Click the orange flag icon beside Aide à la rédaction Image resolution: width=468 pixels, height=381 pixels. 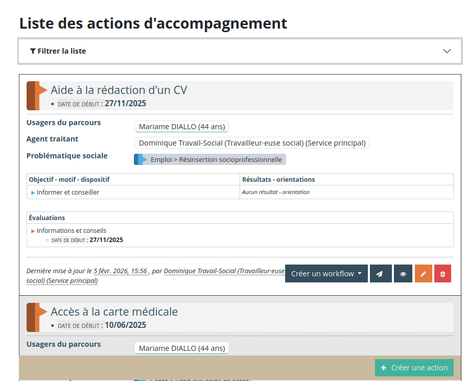37,96
